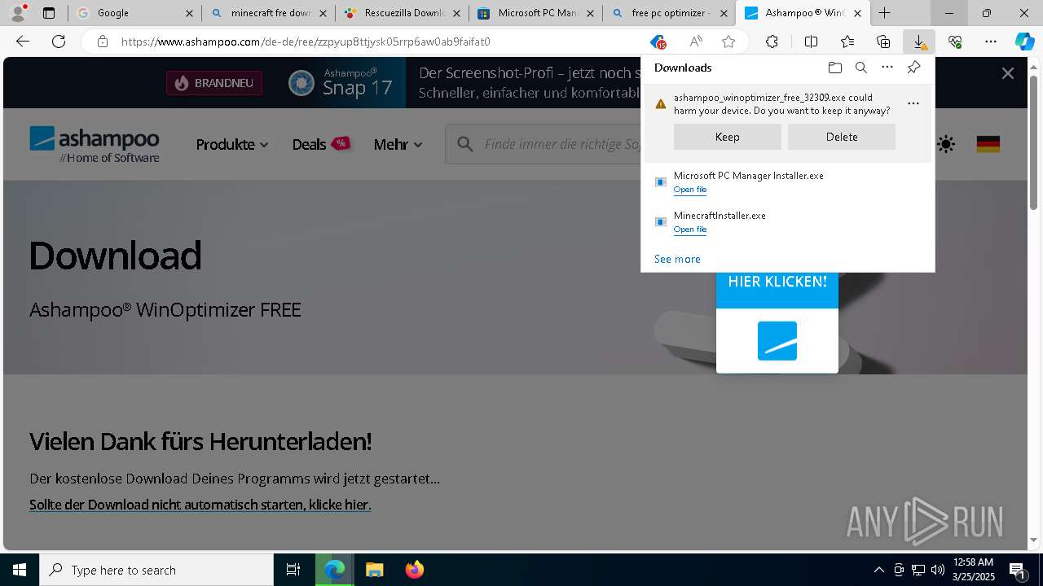Open browser Extensions puzzle icon
Image resolution: width=1043 pixels, height=586 pixels.
click(x=772, y=42)
